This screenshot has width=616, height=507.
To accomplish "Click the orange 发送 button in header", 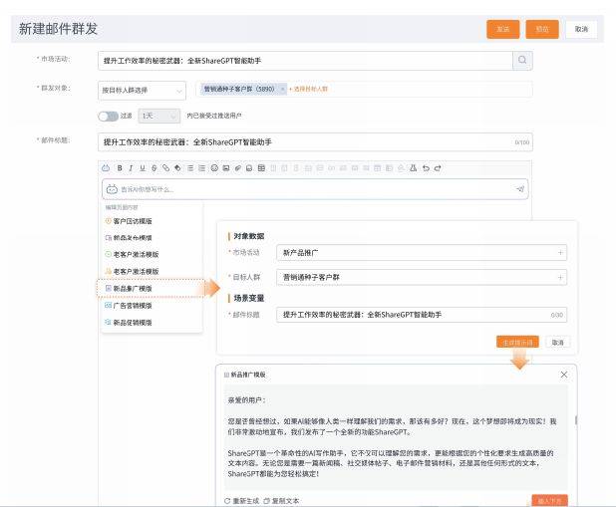I will click(x=502, y=29).
